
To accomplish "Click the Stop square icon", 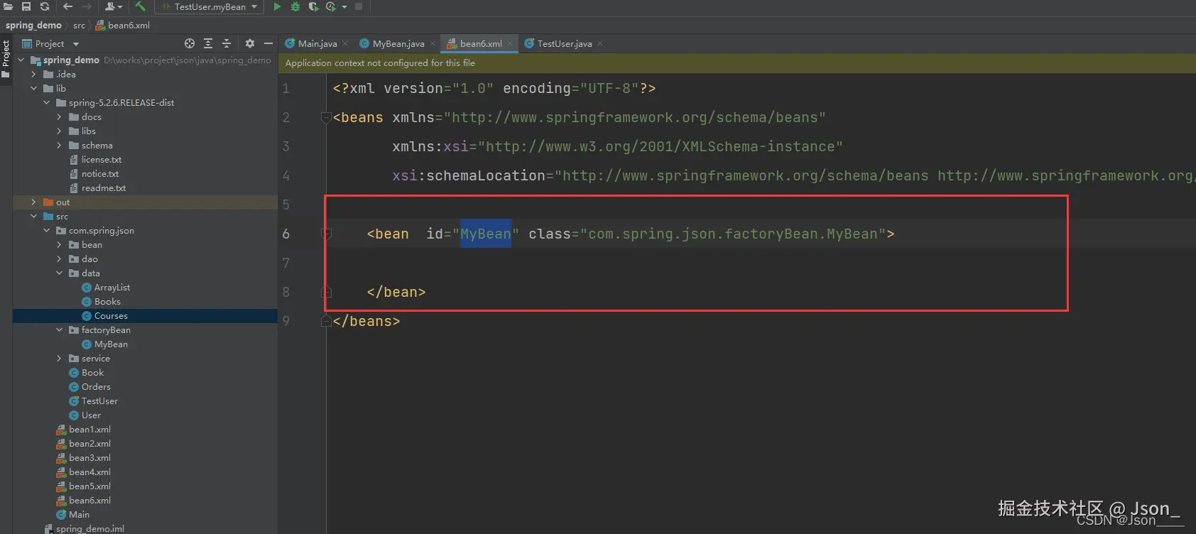I will (x=359, y=6).
